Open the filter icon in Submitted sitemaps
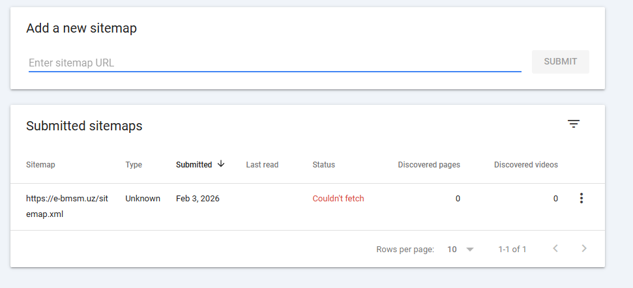The image size is (633, 288). pyautogui.click(x=573, y=124)
